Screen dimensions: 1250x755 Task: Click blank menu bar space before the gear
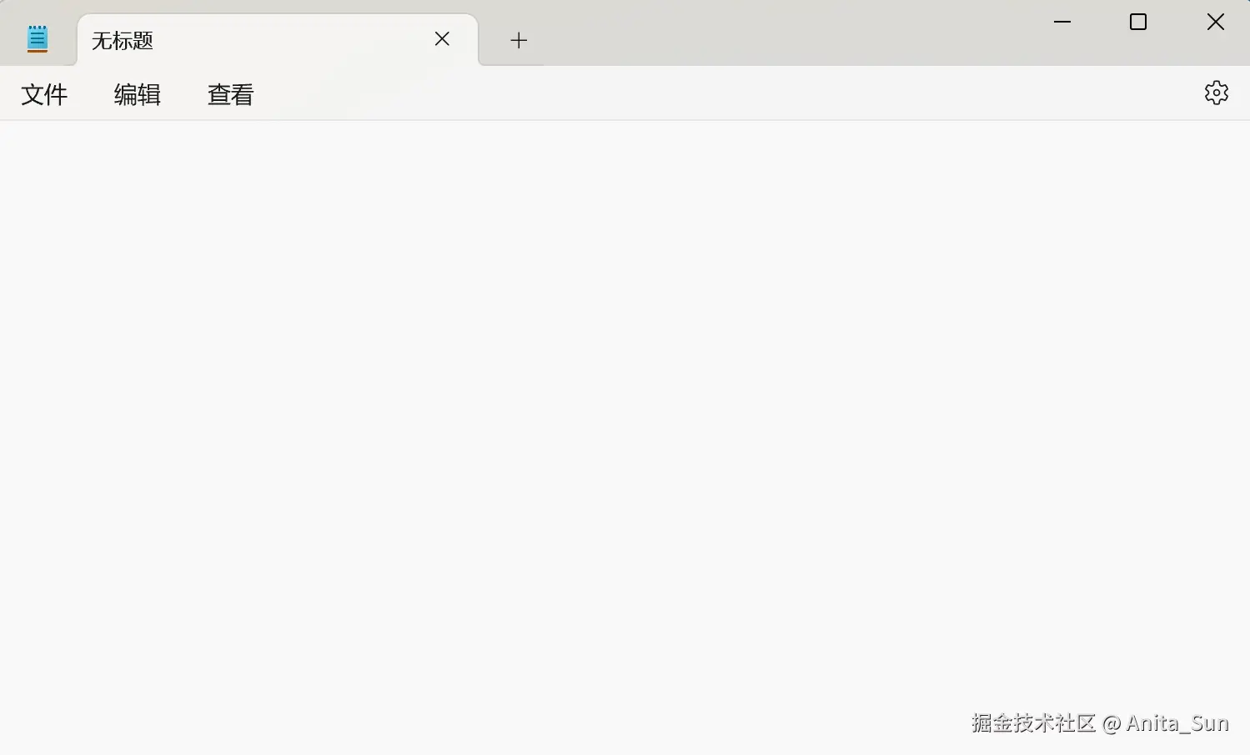(725, 93)
